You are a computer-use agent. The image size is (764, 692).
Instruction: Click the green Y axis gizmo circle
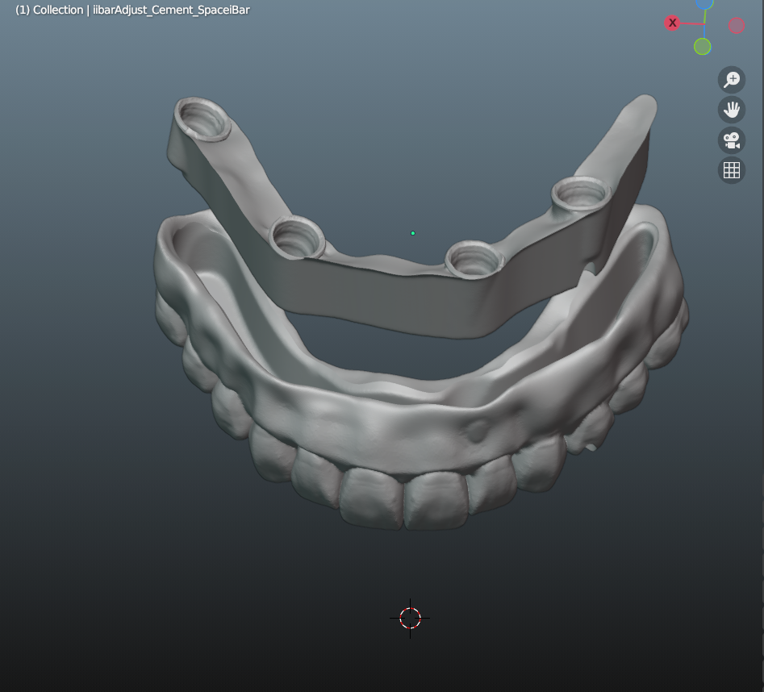click(x=702, y=47)
